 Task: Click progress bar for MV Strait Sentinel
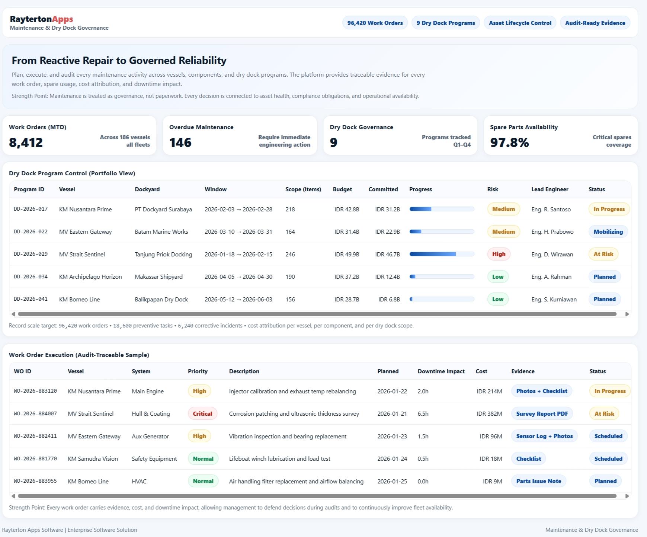442,254
